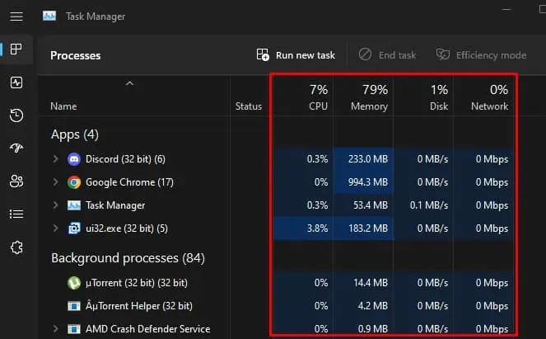This screenshot has width=546, height=339.
Task: Click the End task button
Action: point(387,55)
